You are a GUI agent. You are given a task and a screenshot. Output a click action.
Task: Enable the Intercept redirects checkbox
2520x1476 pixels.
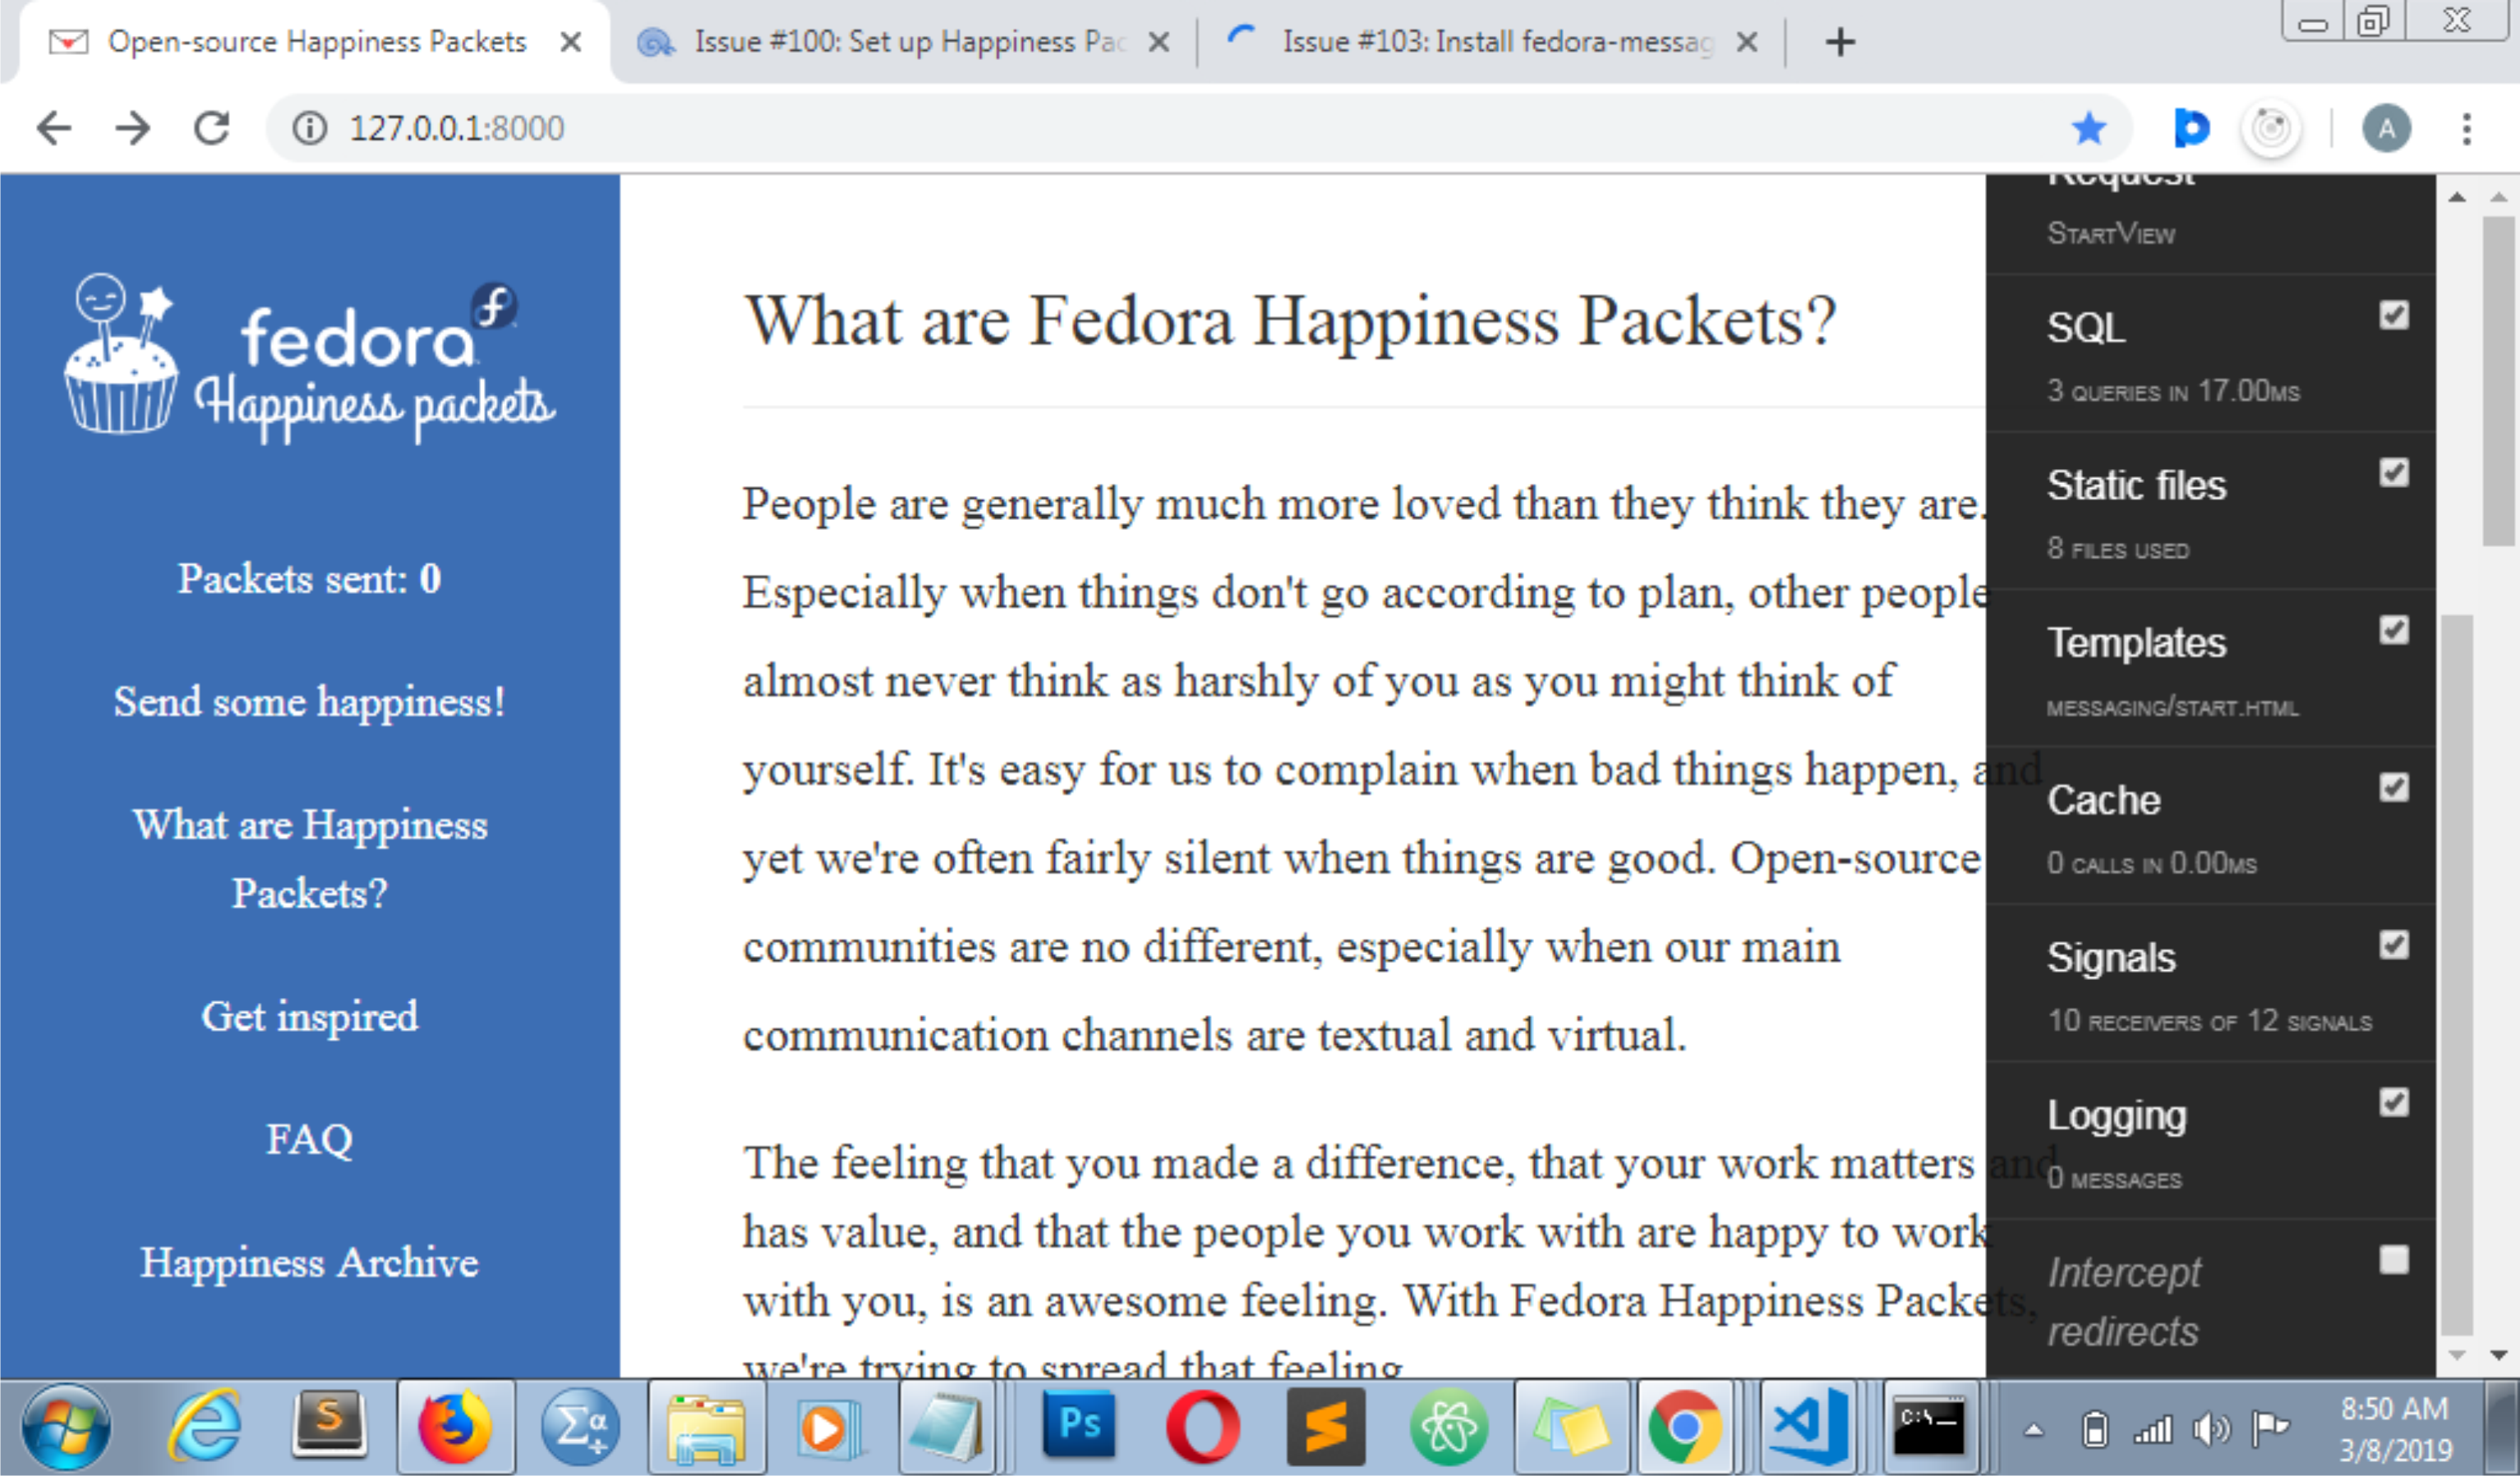coord(2394,1259)
